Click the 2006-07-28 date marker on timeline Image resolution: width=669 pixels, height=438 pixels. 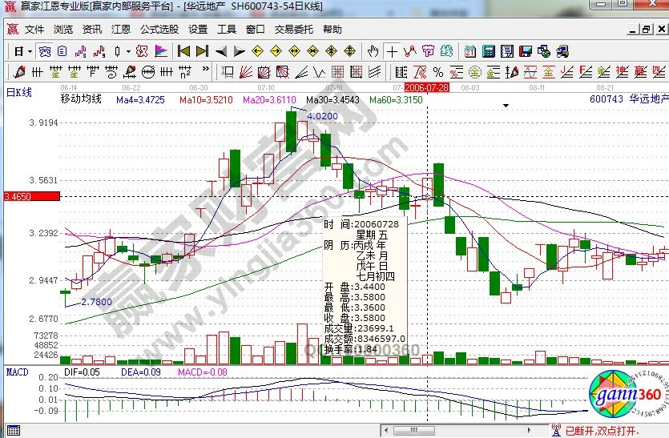[x=427, y=86]
